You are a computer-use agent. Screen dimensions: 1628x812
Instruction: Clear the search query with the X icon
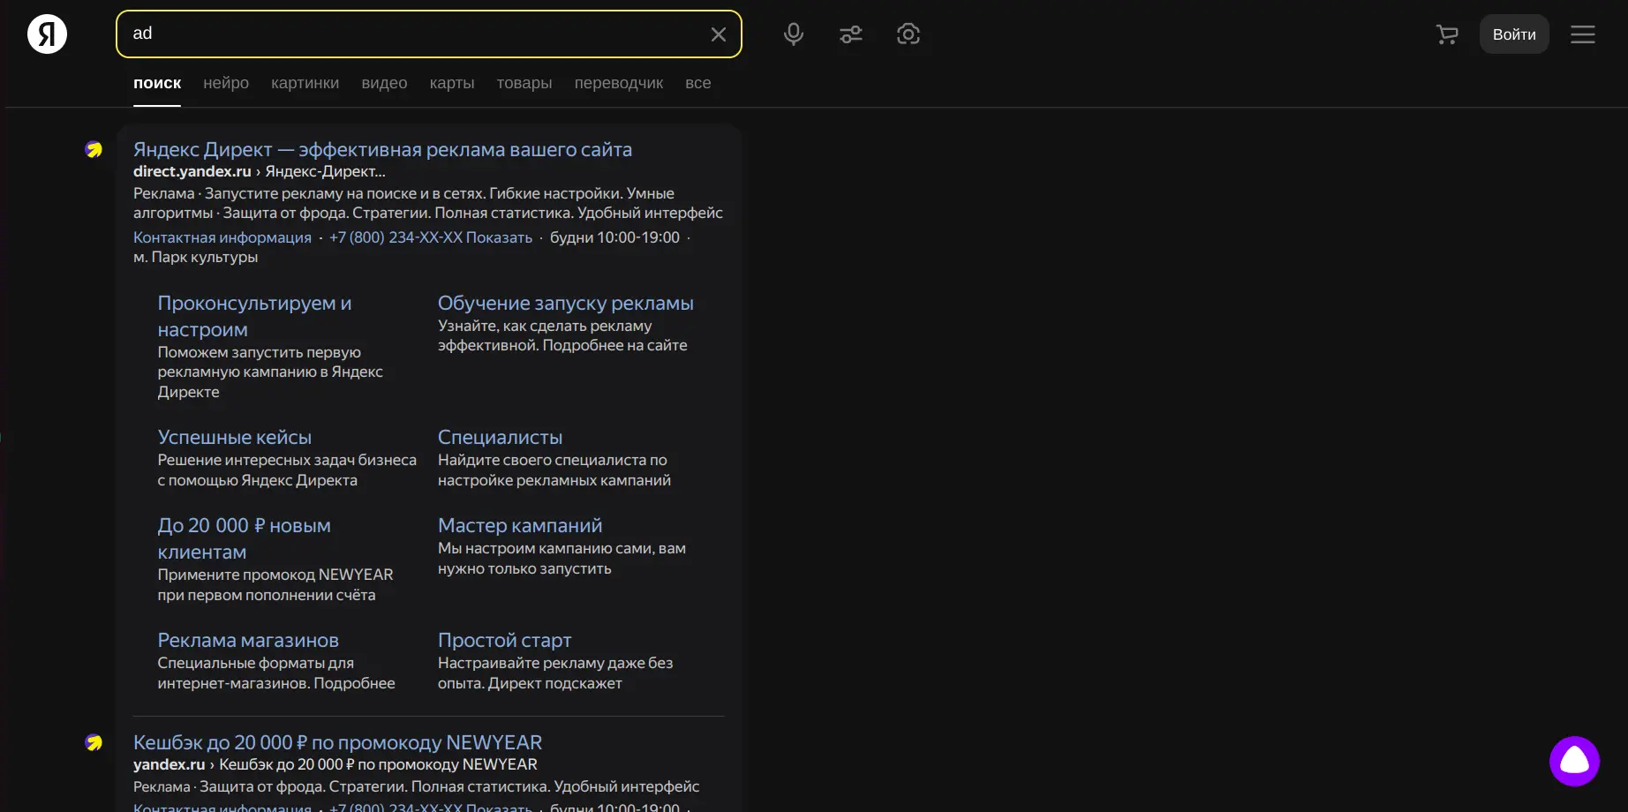pos(719,34)
